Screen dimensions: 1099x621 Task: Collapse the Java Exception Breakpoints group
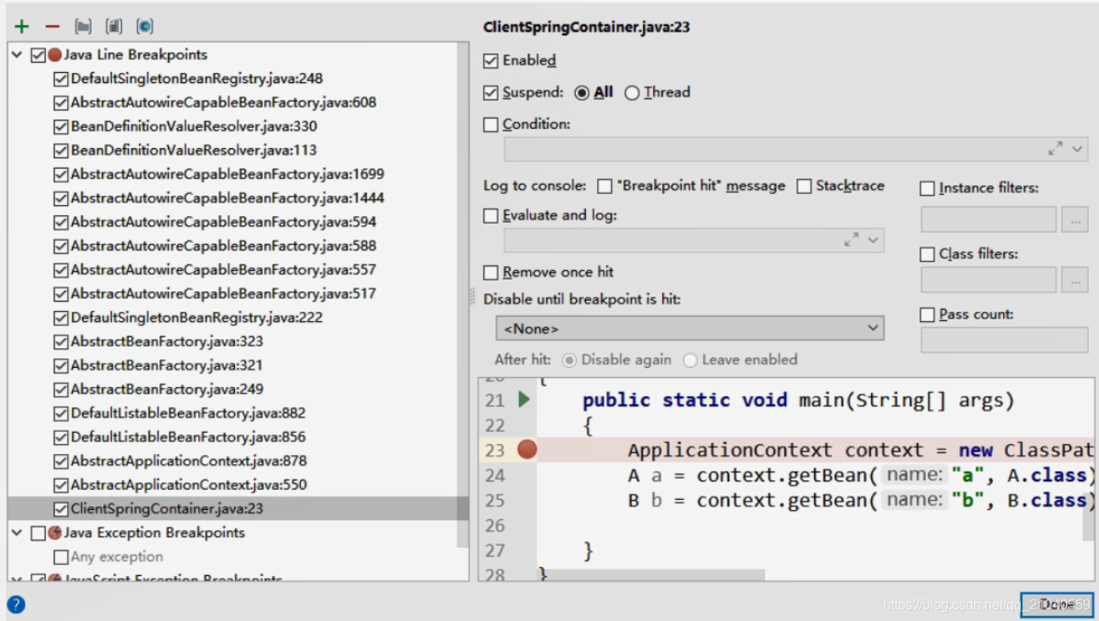(x=17, y=533)
